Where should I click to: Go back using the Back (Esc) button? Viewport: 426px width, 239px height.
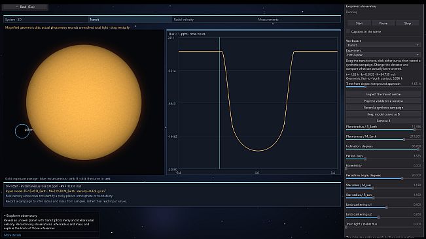[x=25, y=7]
